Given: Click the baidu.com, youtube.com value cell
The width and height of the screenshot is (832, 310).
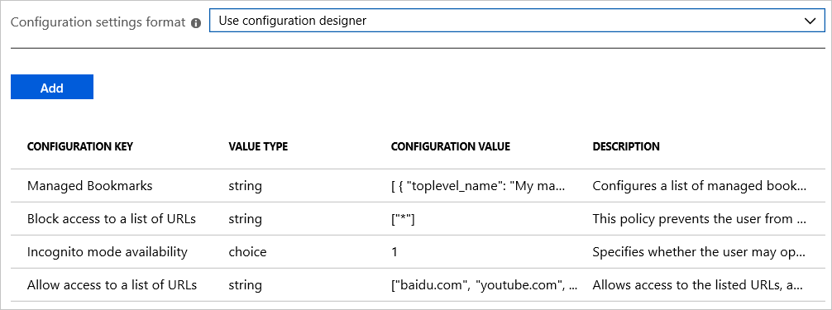Looking at the screenshot, I should (x=484, y=285).
